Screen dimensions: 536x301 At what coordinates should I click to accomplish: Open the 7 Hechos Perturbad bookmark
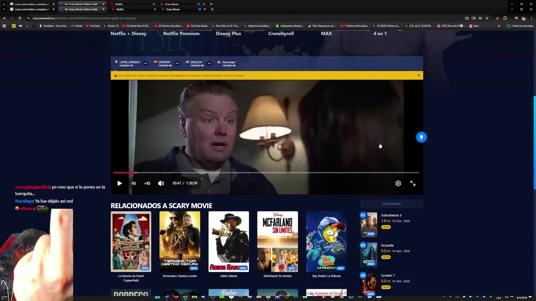[354, 26]
